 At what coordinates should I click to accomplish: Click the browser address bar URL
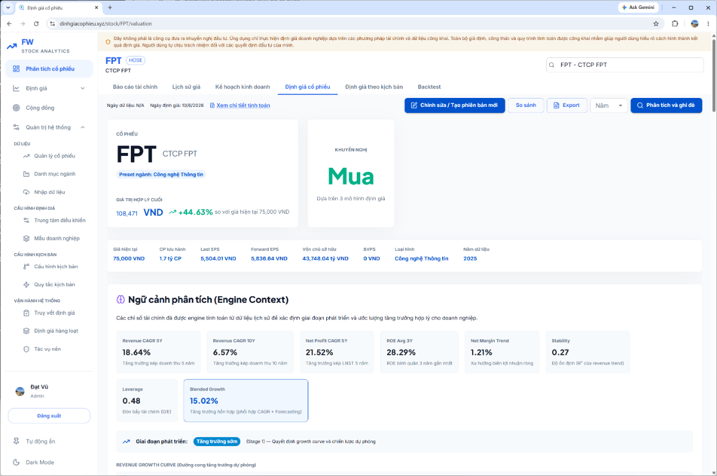pos(106,24)
